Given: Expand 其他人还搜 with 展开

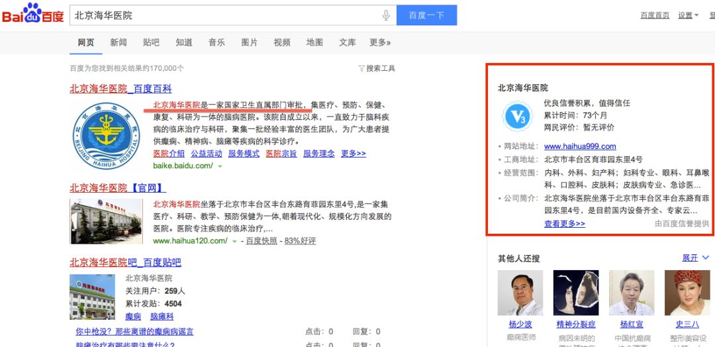Looking at the screenshot, I should (695, 258).
